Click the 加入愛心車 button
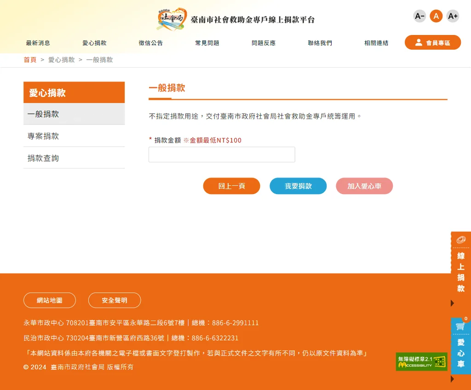Viewport: 471px width, 390px height. pos(364,186)
